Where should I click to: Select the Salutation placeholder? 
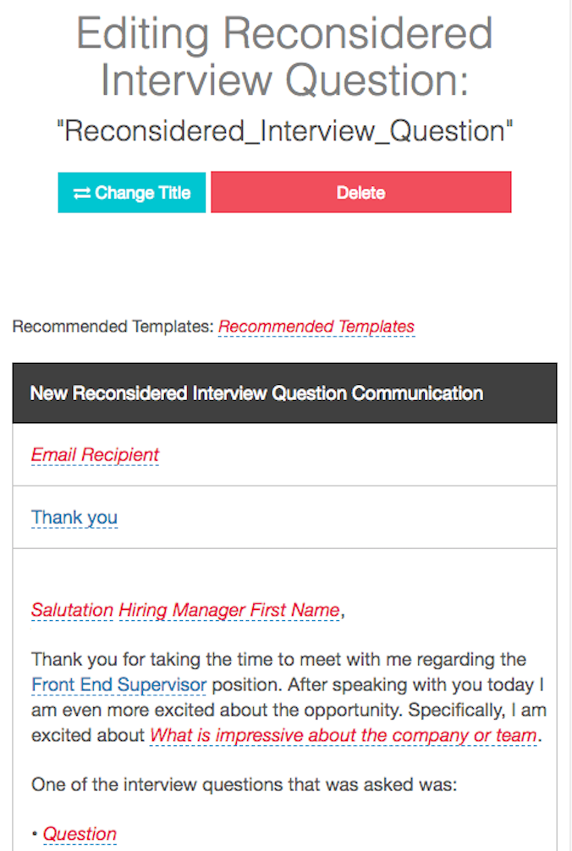click(72, 610)
